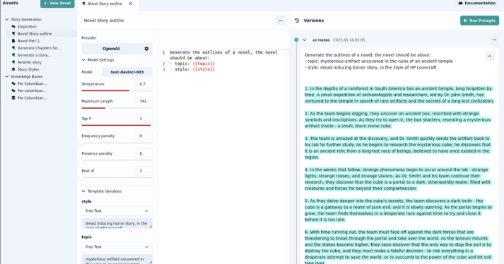Click the topic variable text area
The width and height of the screenshot is (504, 264).
point(117,259)
